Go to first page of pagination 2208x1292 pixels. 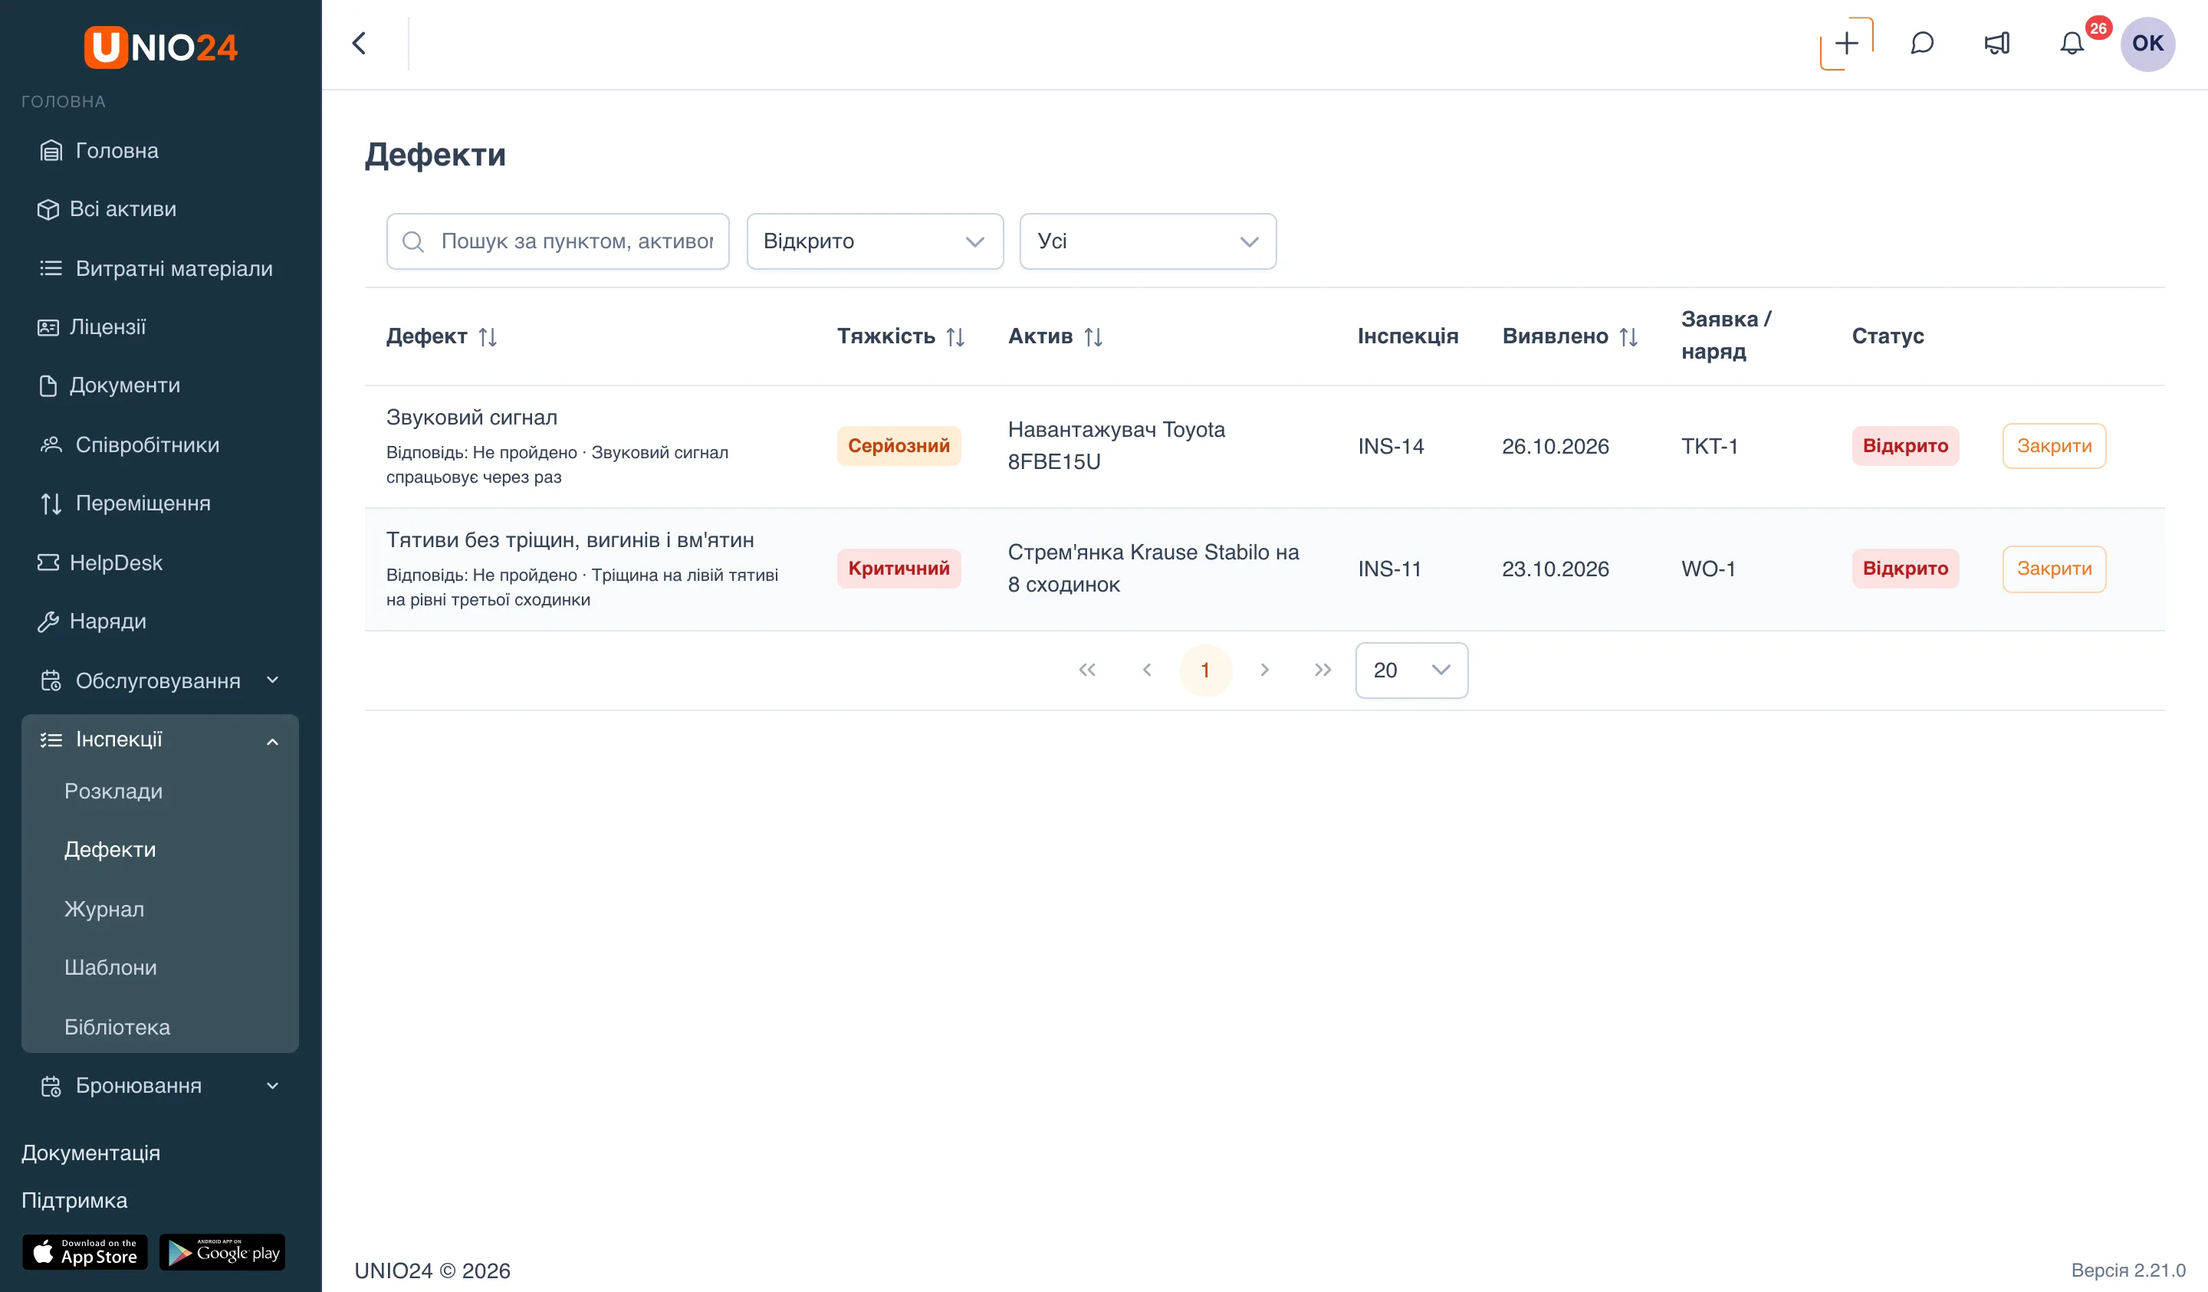click(x=1086, y=669)
